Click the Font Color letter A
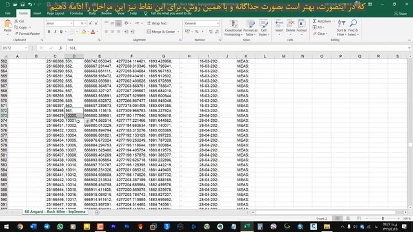The image size is (413, 232). (x=93, y=32)
